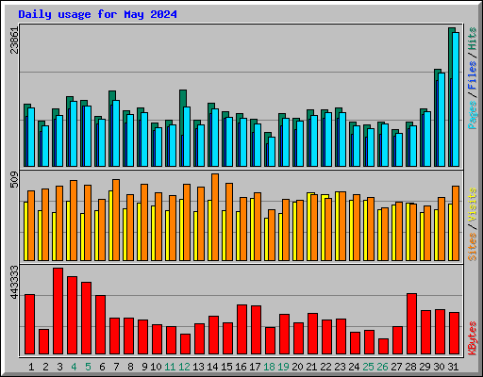Select the 'Pages' legend label

click(472, 115)
